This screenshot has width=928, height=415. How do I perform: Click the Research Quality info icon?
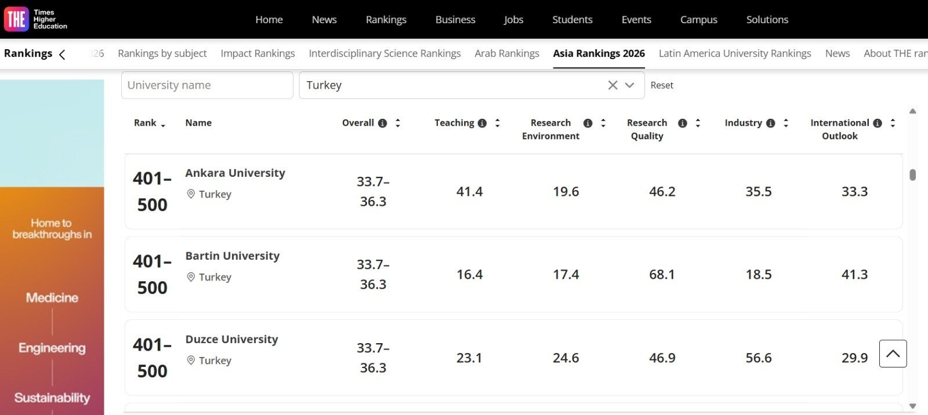point(682,123)
